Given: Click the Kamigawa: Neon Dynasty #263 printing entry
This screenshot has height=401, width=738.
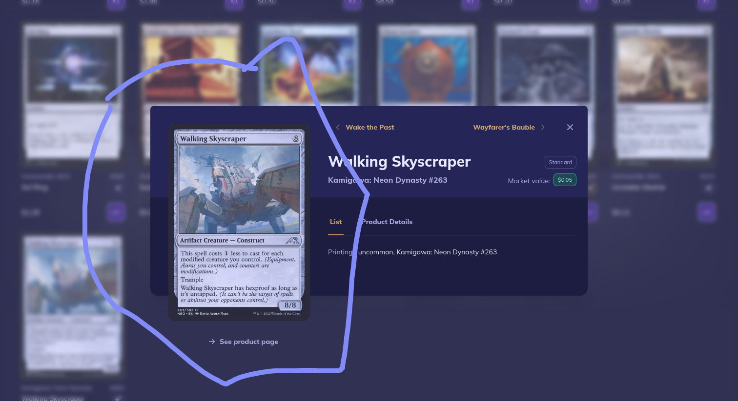Looking at the screenshot, I should [412, 252].
